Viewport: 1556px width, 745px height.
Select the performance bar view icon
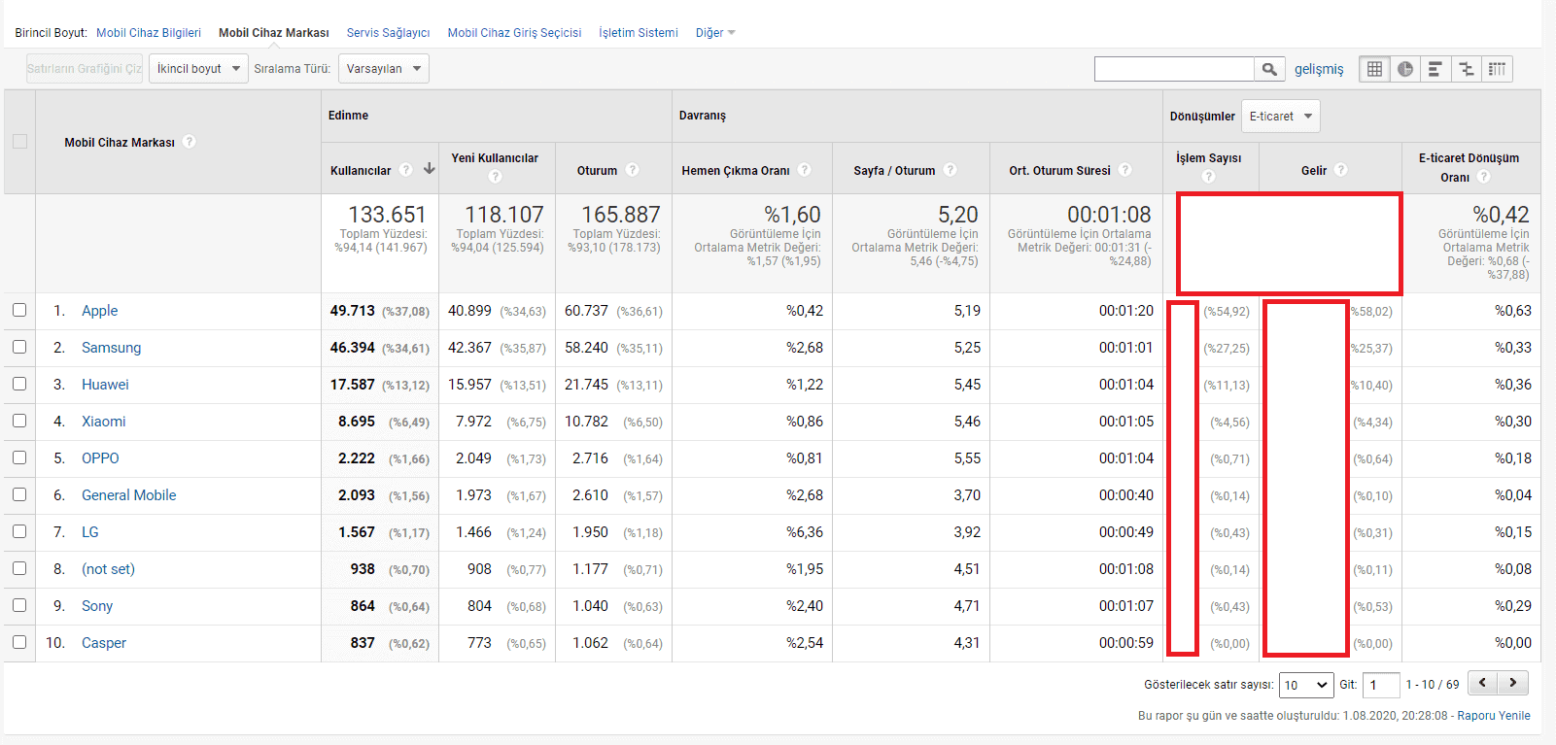1435,69
